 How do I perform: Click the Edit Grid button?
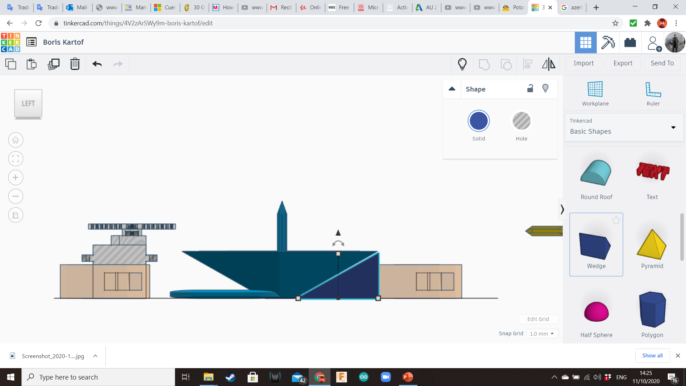coord(538,319)
